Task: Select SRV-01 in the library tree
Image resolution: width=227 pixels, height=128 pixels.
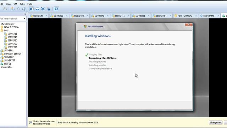Action: [7, 64]
